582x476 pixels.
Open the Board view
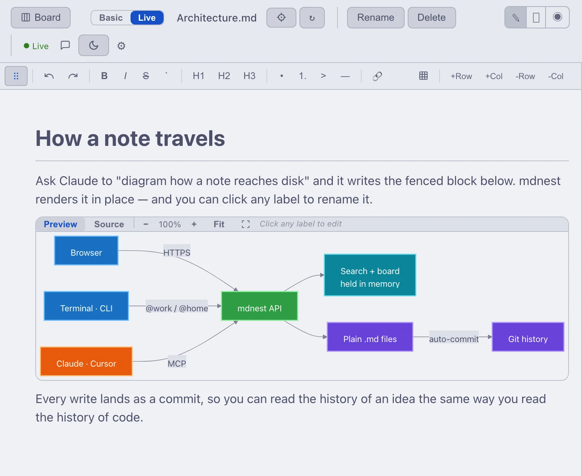41,18
